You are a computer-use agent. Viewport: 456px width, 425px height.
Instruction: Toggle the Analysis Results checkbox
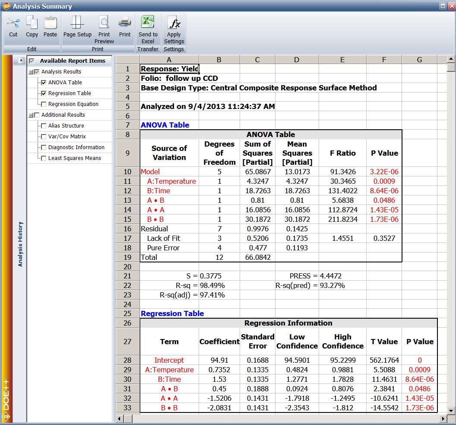[x=37, y=72]
